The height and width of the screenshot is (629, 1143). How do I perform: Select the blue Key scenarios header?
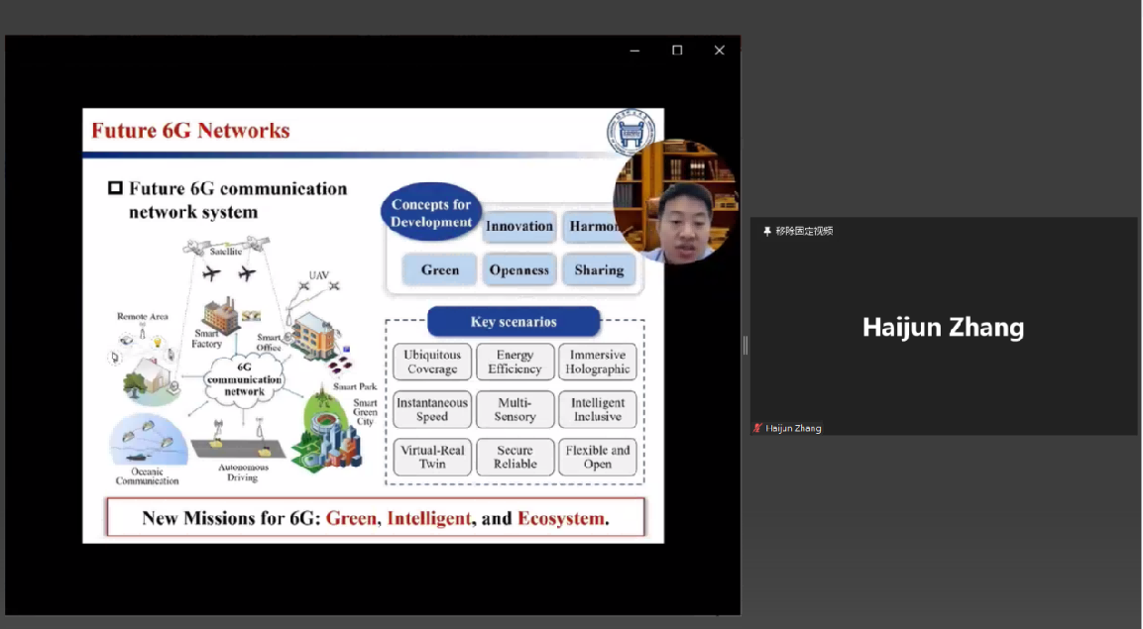pos(514,322)
